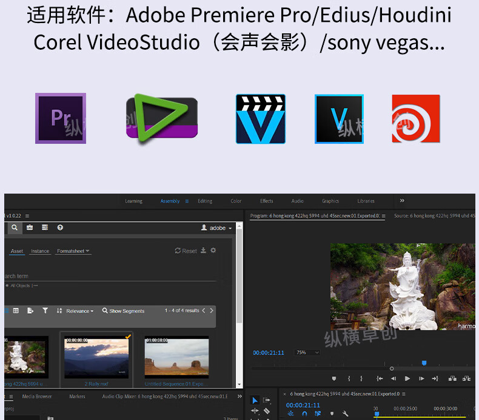The width and height of the screenshot is (479, 420).
Task: Click the filter funnel icon
Action: pos(45,311)
